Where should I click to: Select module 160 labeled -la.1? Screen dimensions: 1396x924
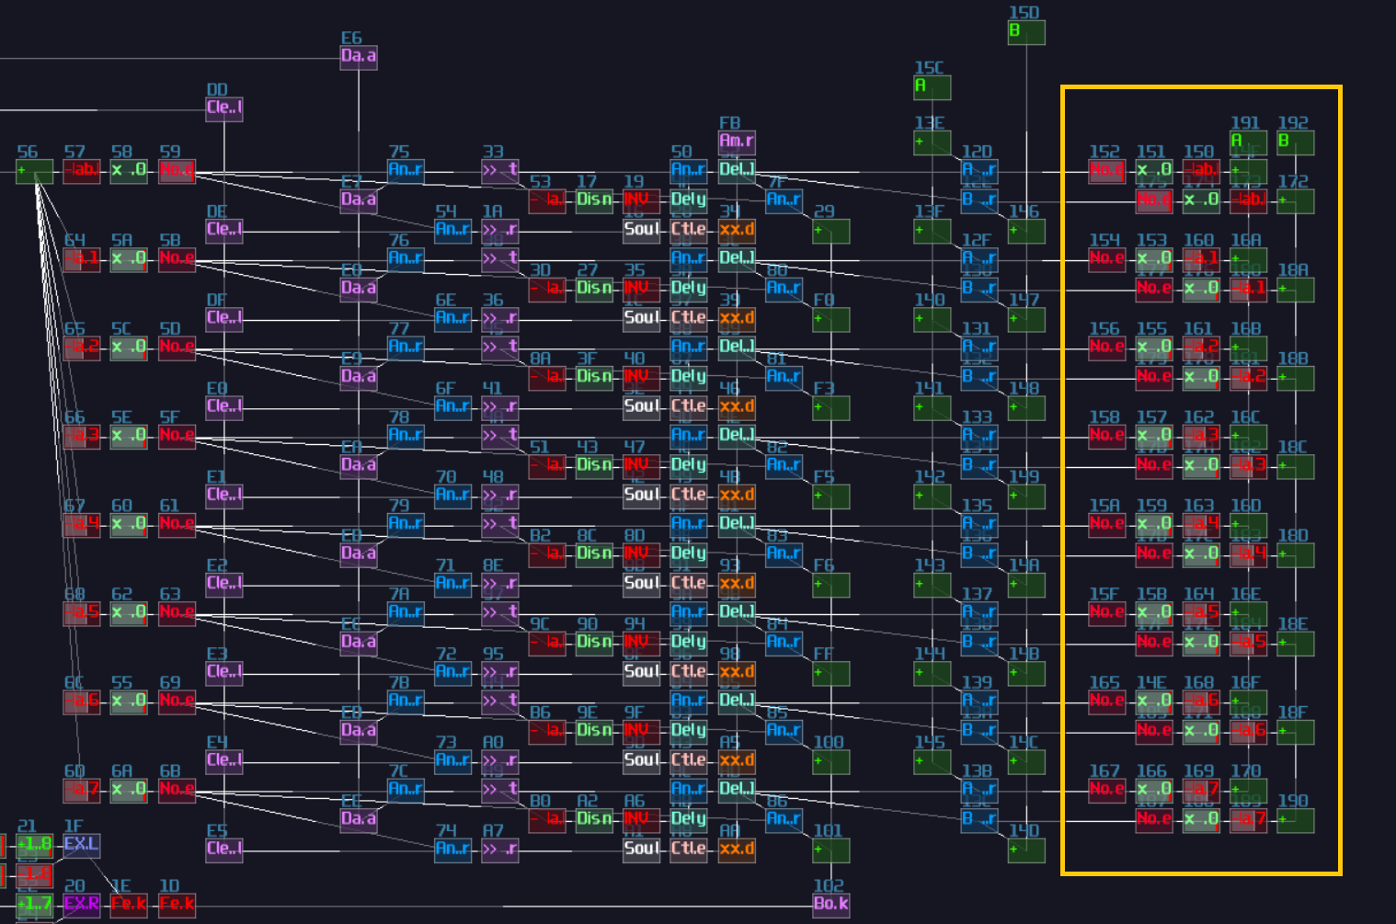click(x=1201, y=259)
